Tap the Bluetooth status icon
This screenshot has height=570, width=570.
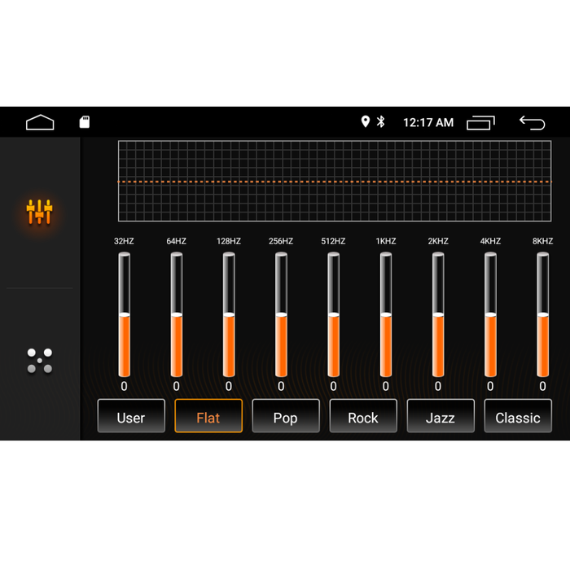[x=380, y=122]
